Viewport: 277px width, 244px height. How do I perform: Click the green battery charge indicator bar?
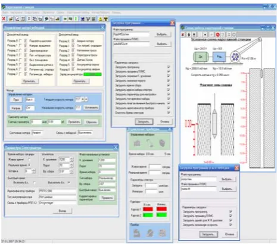coord(92,74)
